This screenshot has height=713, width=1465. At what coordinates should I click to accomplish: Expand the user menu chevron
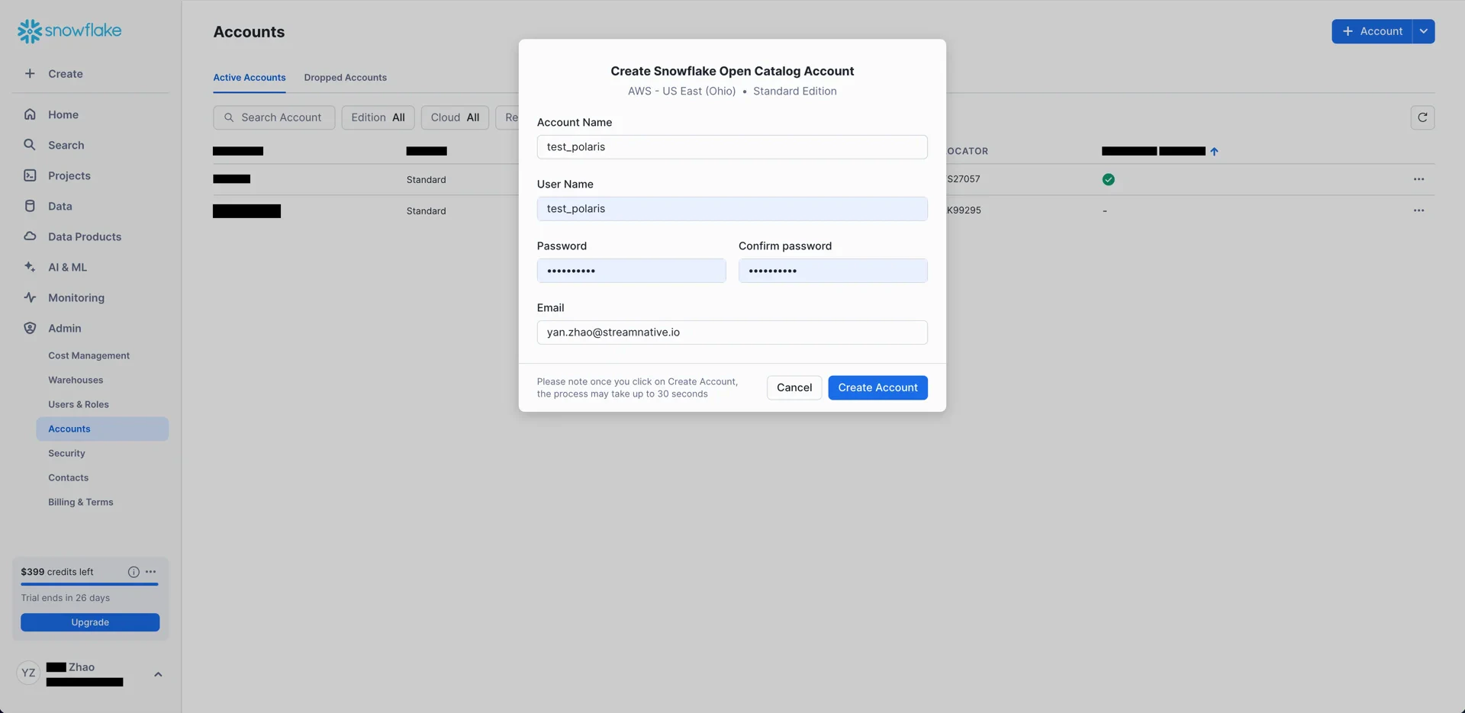coord(158,674)
